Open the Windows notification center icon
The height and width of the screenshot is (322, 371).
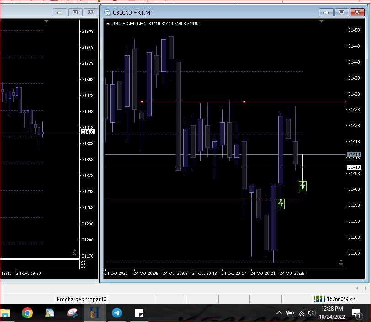pyautogui.click(x=356, y=313)
